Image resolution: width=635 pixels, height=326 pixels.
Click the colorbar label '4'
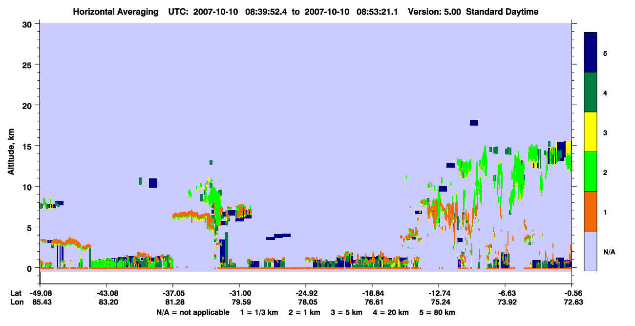(605, 93)
